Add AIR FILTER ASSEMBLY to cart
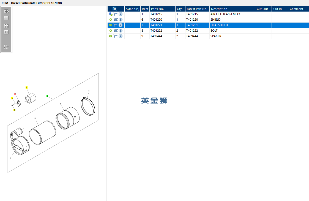 click(x=116, y=14)
